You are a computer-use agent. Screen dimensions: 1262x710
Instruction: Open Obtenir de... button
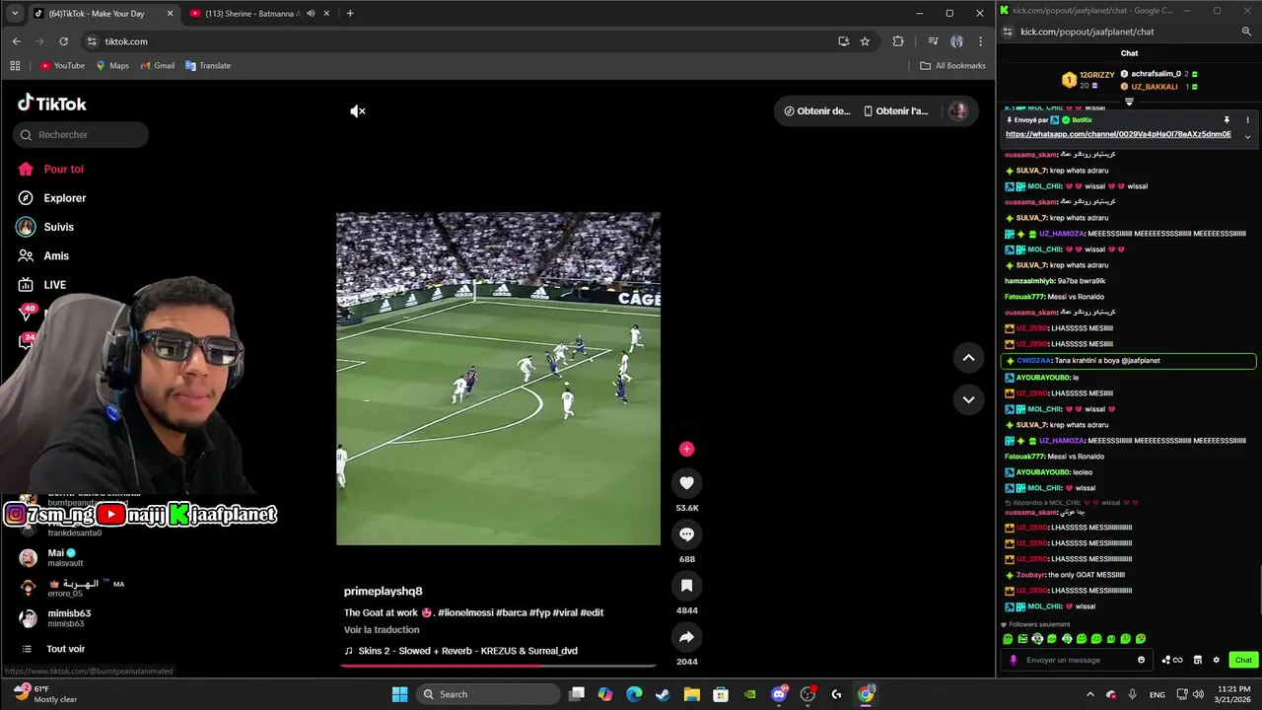click(816, 111)
